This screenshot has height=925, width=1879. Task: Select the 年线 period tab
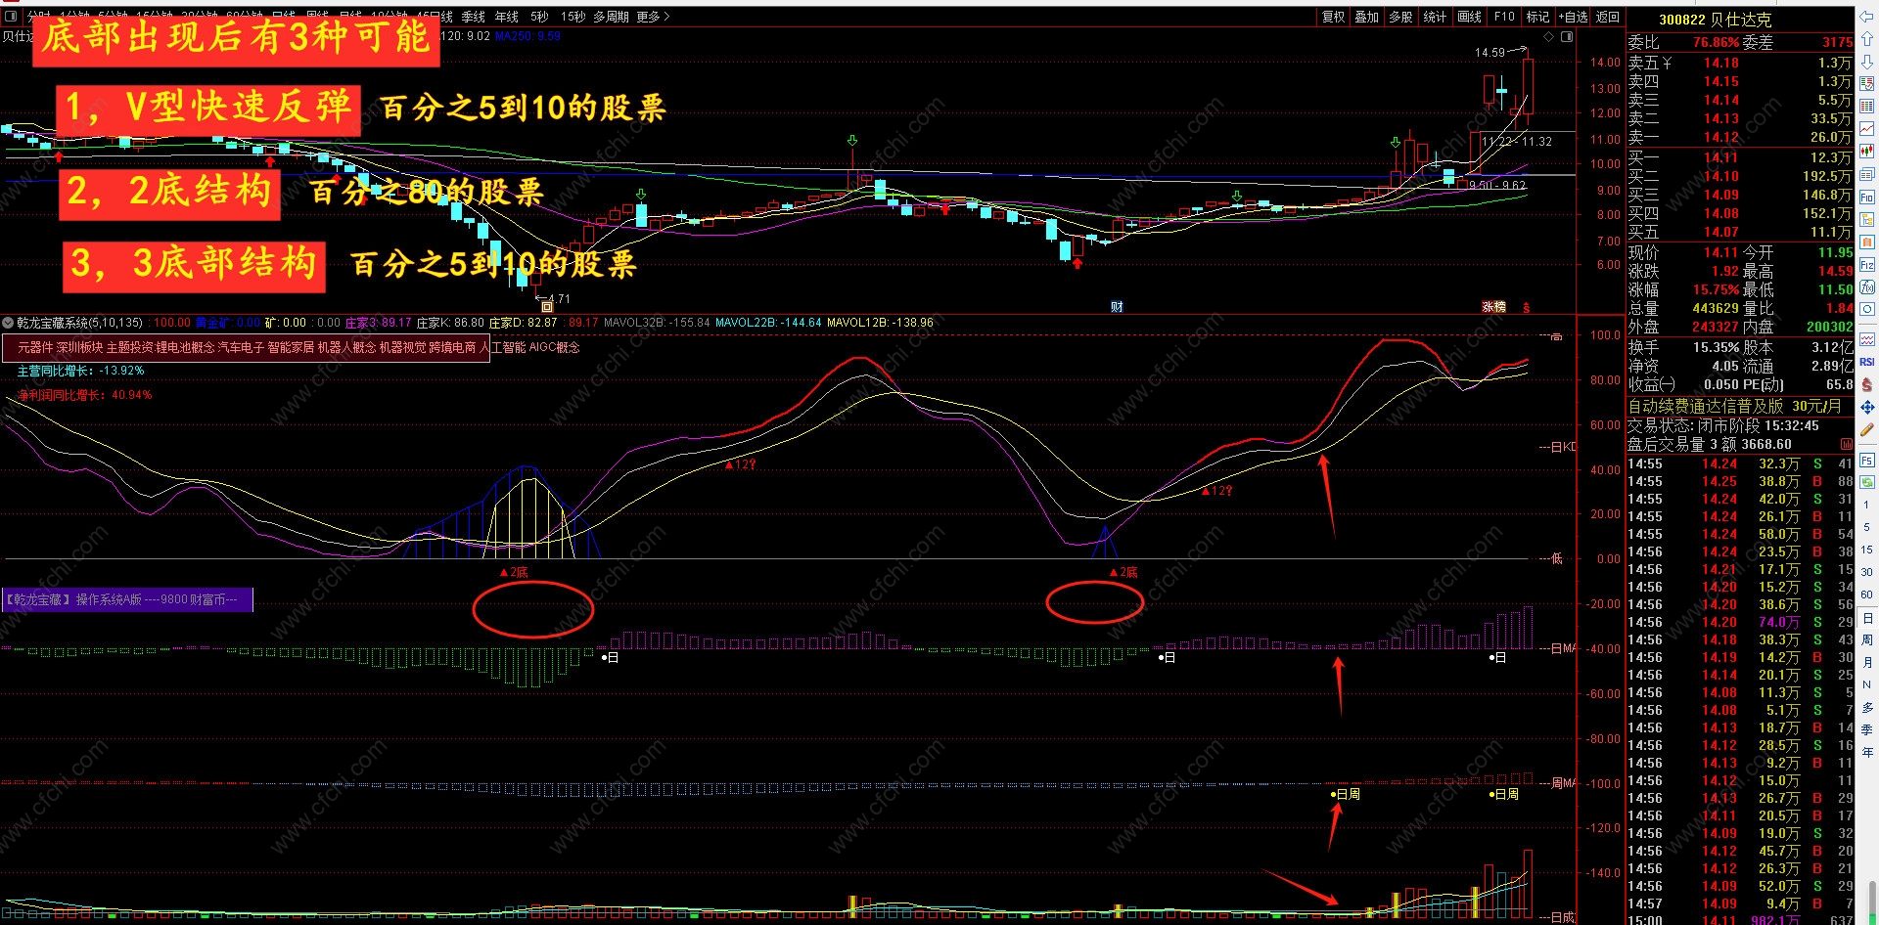coord(507,17)
